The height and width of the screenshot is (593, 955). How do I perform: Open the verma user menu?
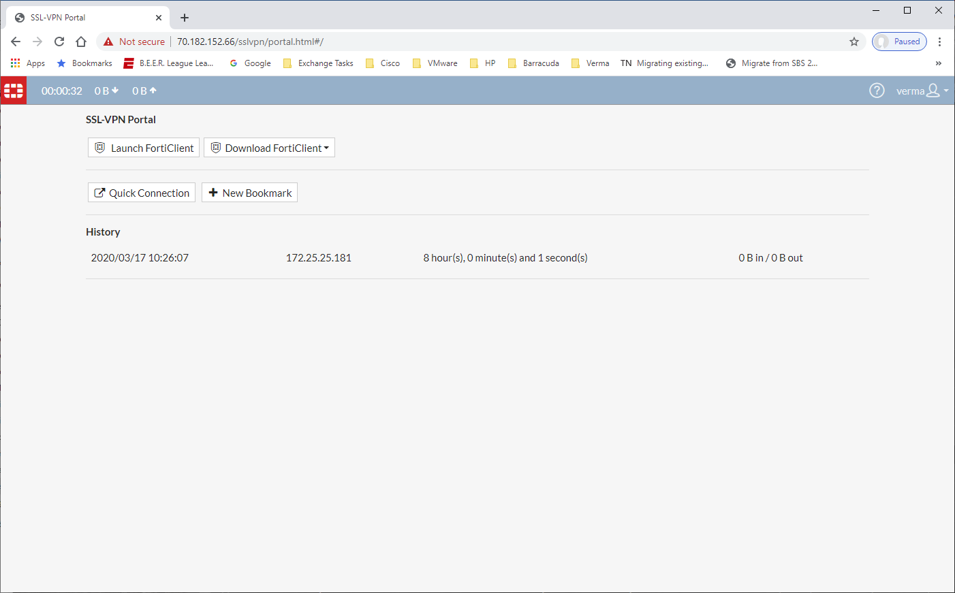[x=922, y=91]
